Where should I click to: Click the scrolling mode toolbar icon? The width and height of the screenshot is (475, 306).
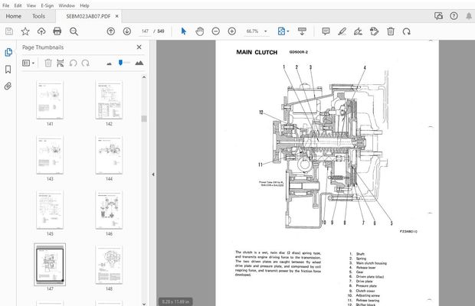point(302,31)
